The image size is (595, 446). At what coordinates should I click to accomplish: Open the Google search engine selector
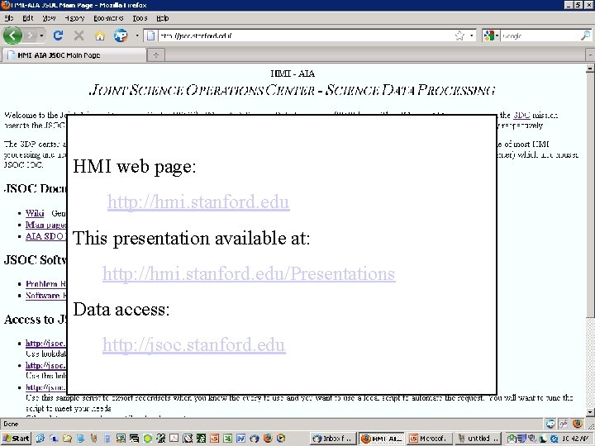pyautogui.click(x=491, y=36)
